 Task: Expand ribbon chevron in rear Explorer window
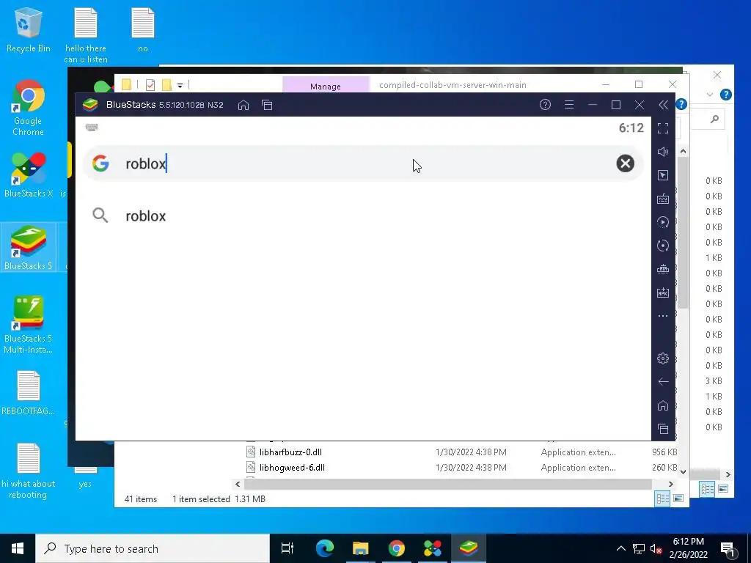tap(710, 95)
